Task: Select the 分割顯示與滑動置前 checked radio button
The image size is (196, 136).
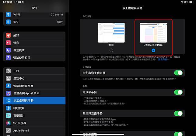Action: [x=153, y=50]
